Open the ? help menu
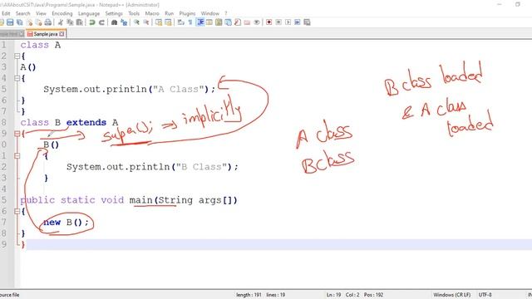The image size is (532, 299). point(226,13)
